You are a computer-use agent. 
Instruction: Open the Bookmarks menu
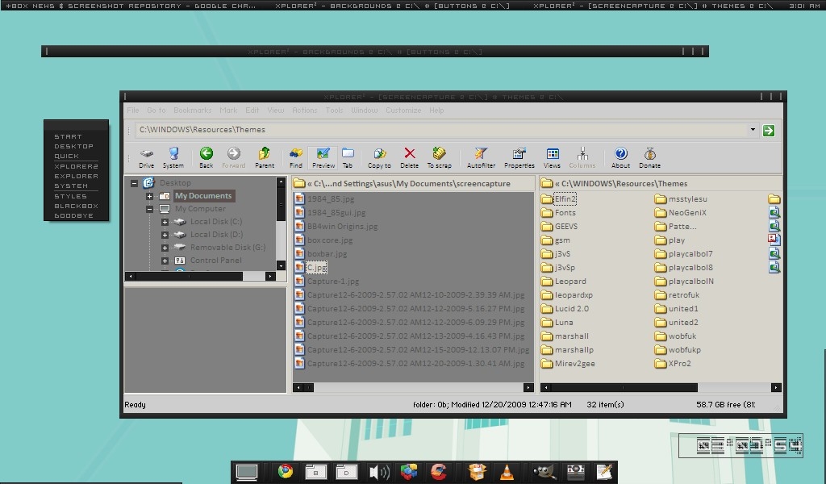coord(192,110)
